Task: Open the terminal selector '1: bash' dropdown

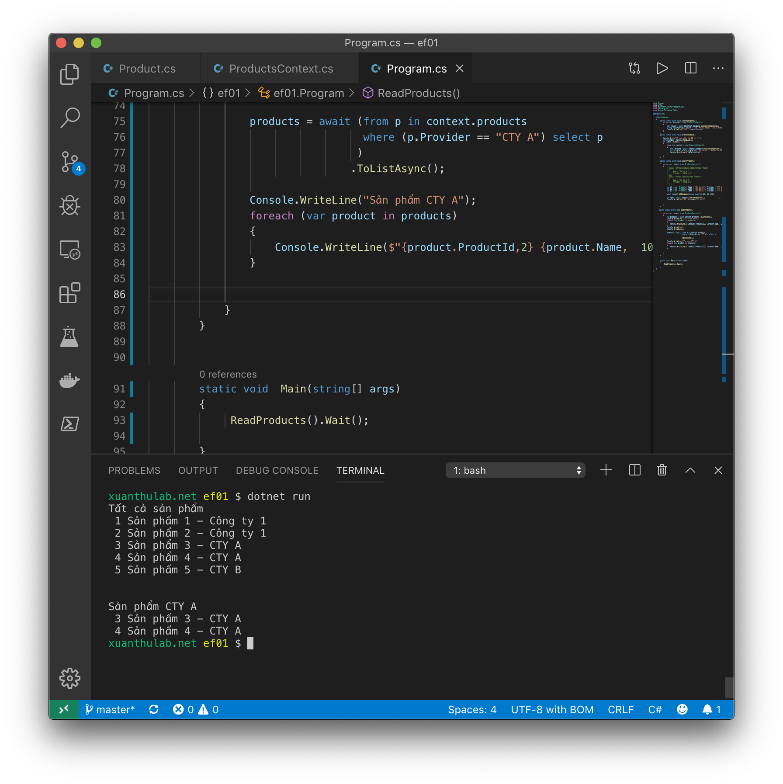Action: coord(515,470)
